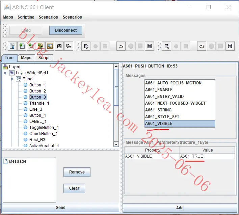The height and width of the screenshot is (215, 239).
Task: Click the JS script add icon
Action: click(31, 46)
